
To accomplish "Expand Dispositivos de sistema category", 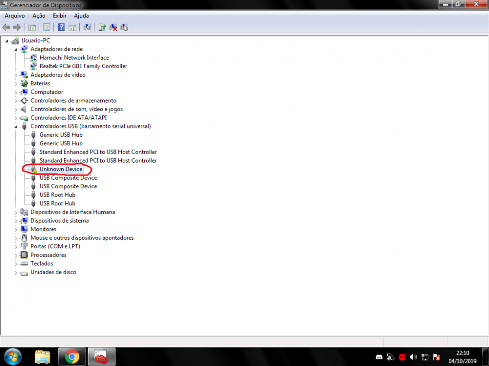I will click(x=16, y=221).
